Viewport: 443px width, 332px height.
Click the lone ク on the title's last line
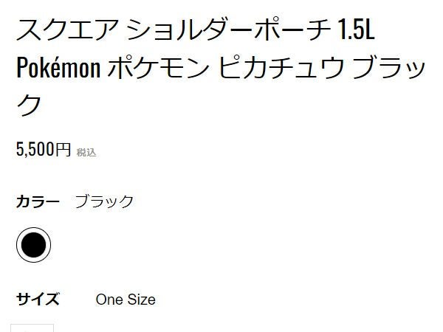pyautogui.click(x=30, y=105)
